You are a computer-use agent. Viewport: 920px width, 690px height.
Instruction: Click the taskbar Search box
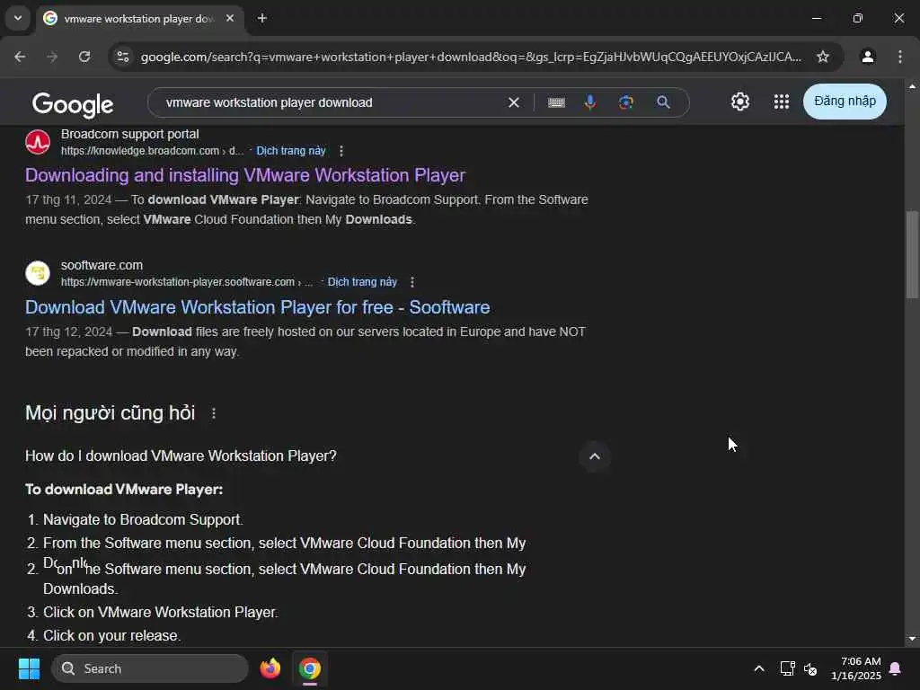click(x=150, y=668)
